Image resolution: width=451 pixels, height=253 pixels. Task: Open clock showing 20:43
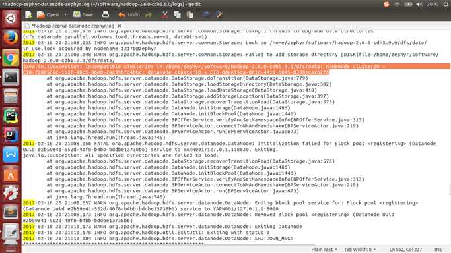click(x=433, y=4)
